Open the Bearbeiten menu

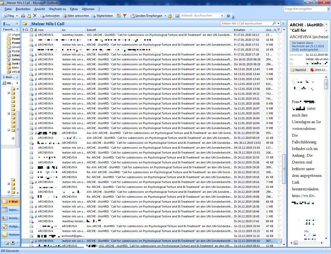tap(23, 9)
